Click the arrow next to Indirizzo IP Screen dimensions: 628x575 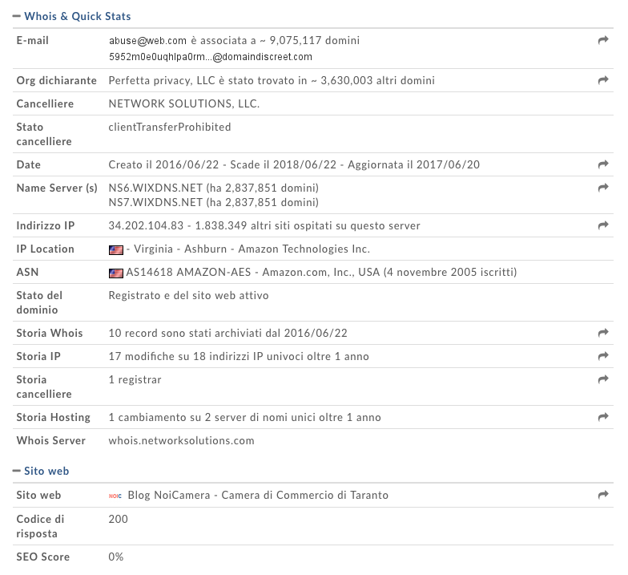(603, 225)
